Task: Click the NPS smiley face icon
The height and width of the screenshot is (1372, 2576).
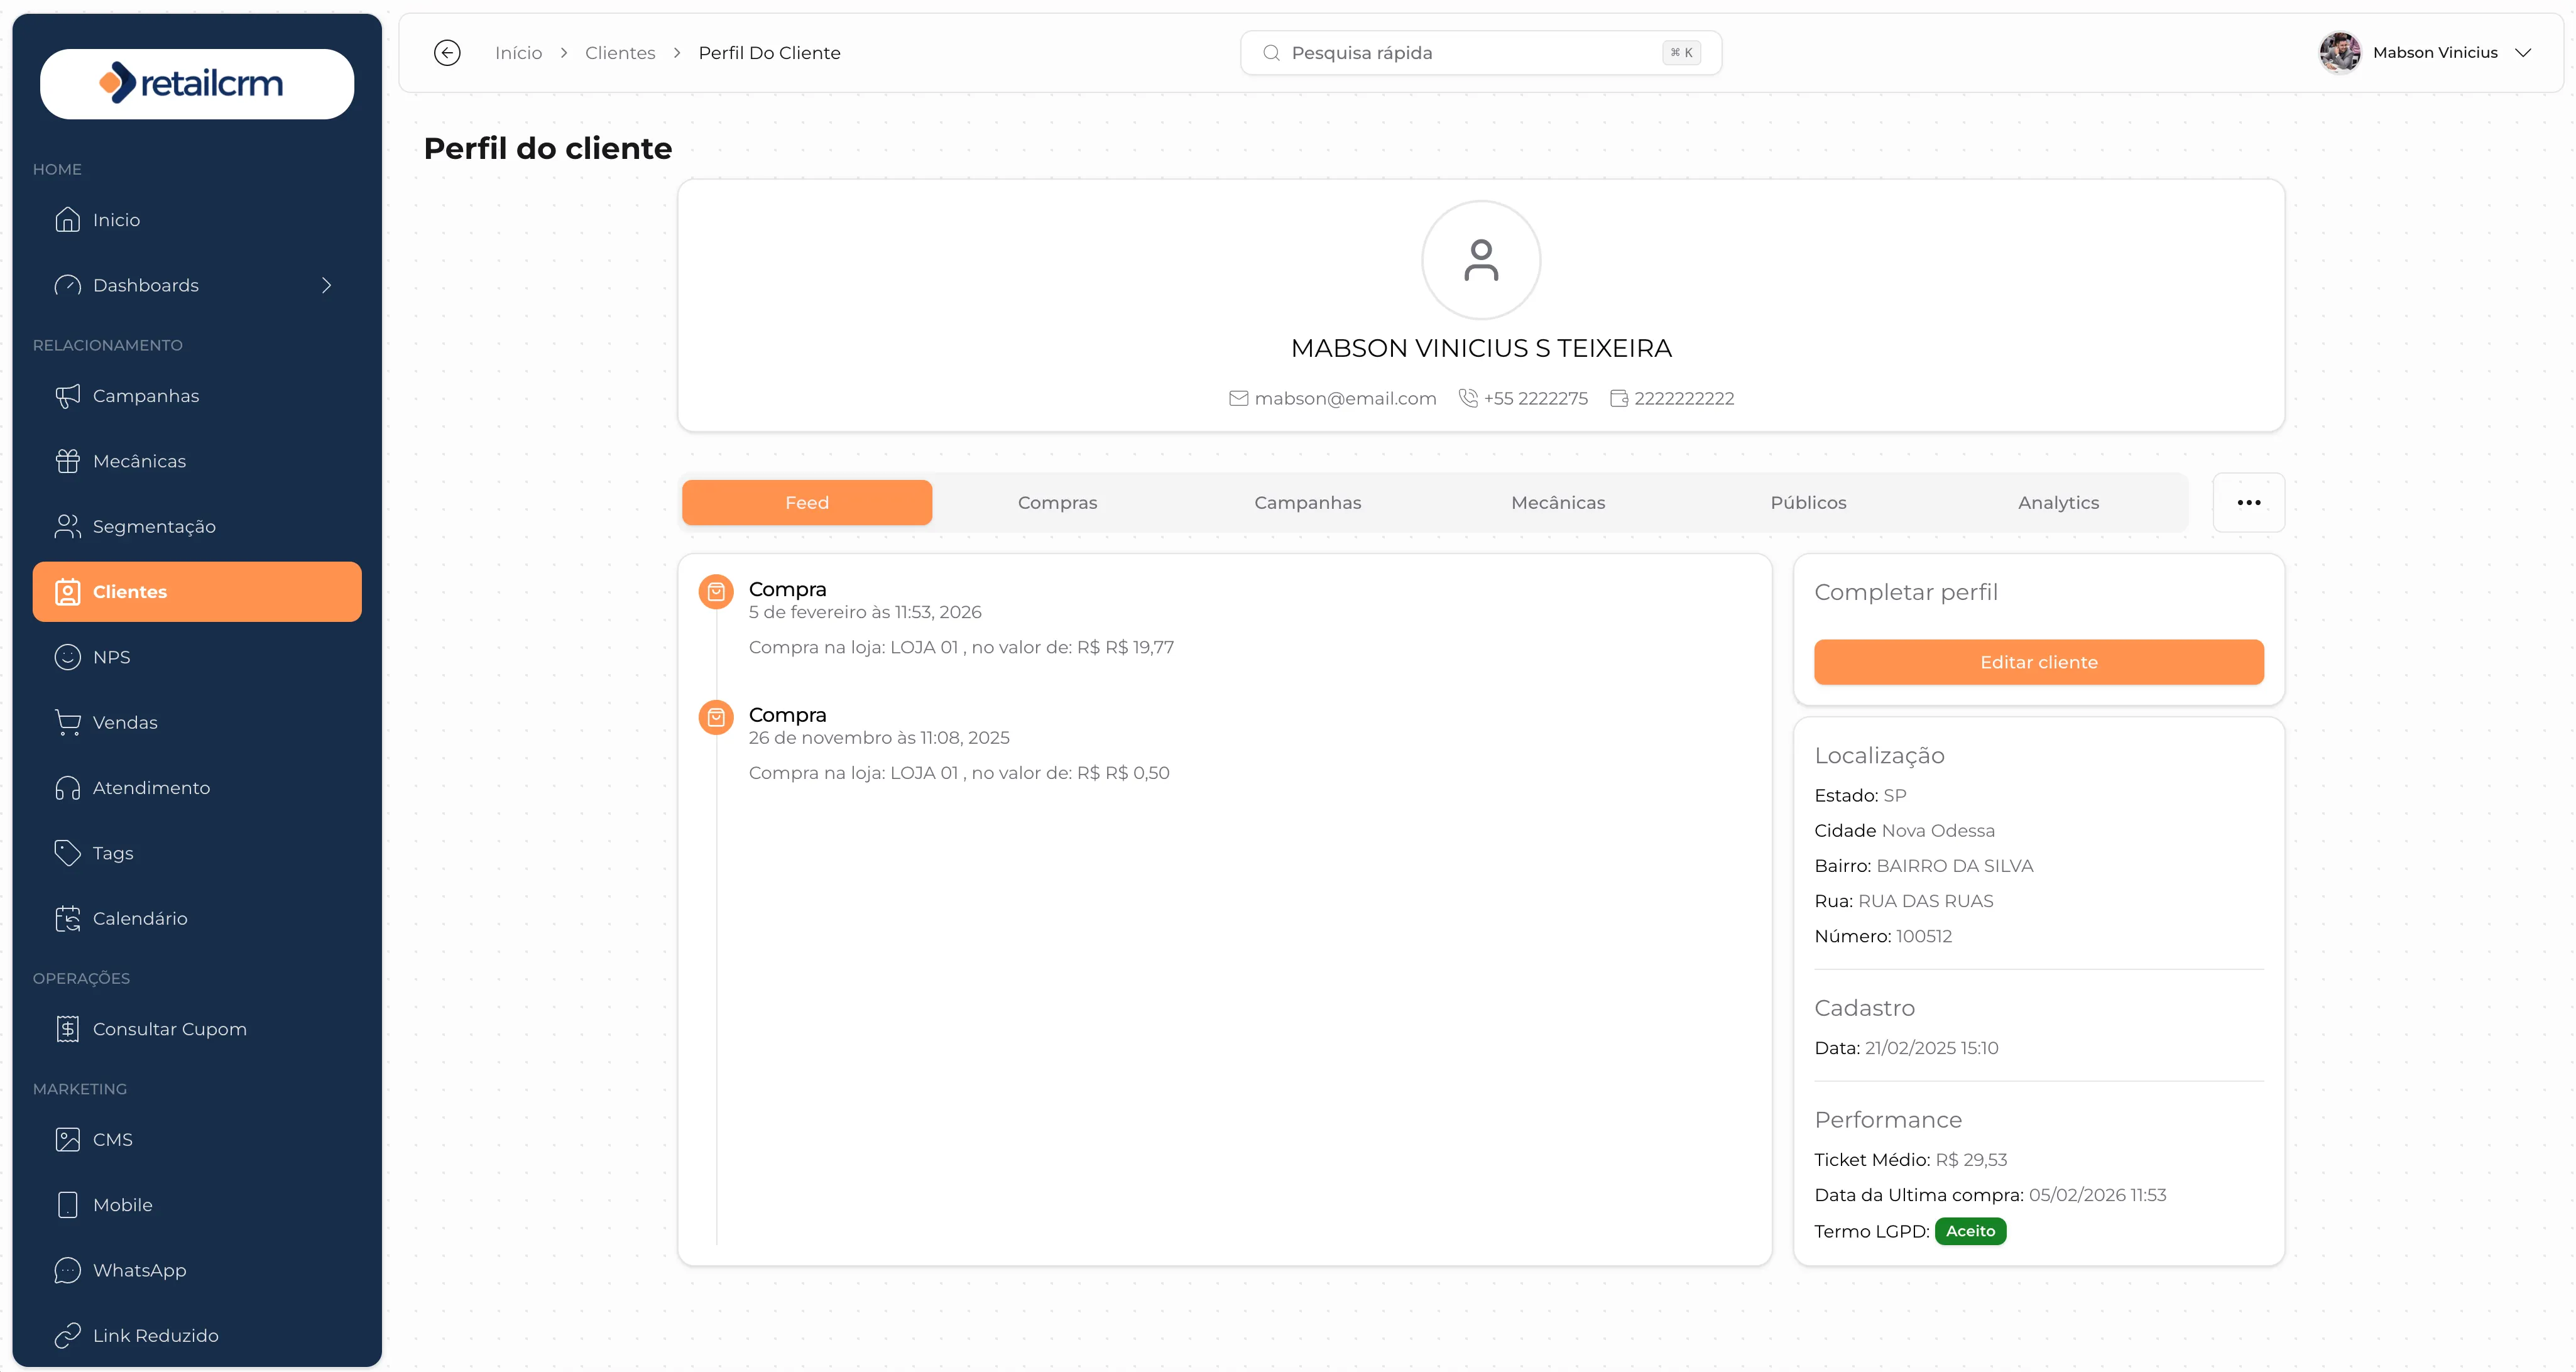Action: pyautogui.click(x=67, y=657)
